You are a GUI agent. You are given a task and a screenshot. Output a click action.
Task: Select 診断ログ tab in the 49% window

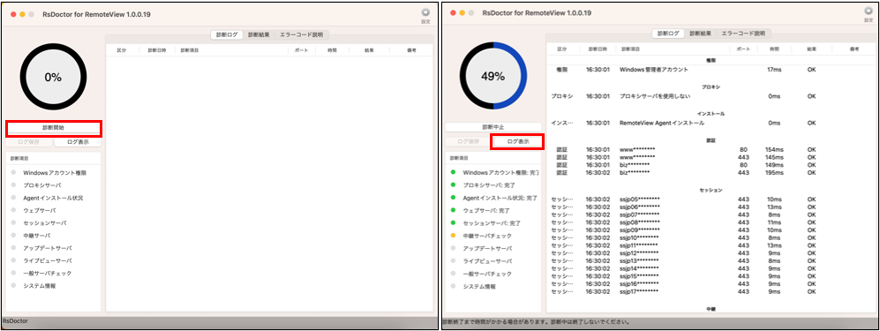pos(668,34)
